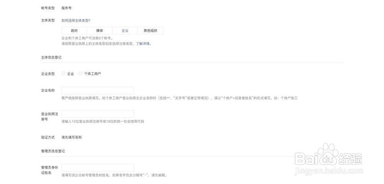Focus the 管理员身份证姓名 input field

[x=98, y=168]
